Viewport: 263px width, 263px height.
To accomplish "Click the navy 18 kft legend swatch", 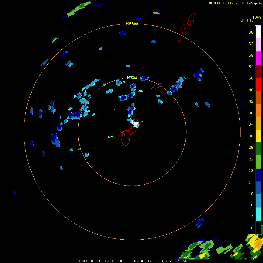I will point(258,175).
